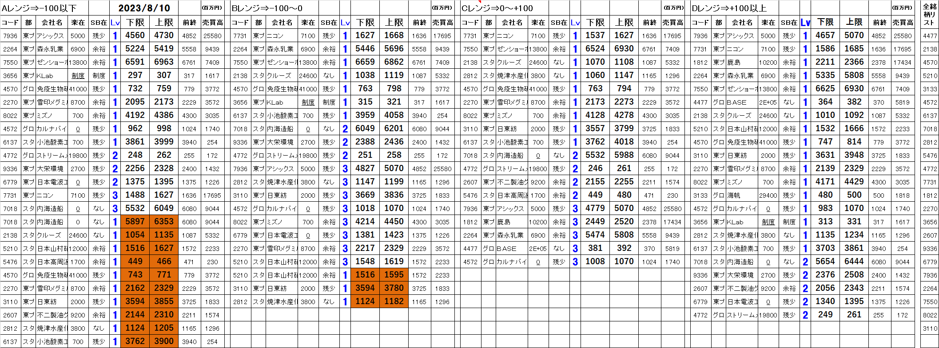Click the D range value 1685
This screenshot has height=348, width=939.
[x=854, y=49]
